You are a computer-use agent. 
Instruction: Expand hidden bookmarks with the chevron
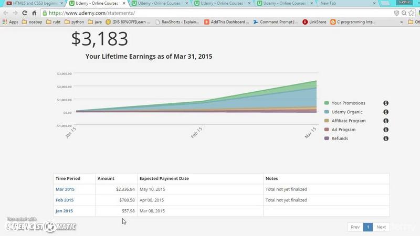[x=401, y=22]
